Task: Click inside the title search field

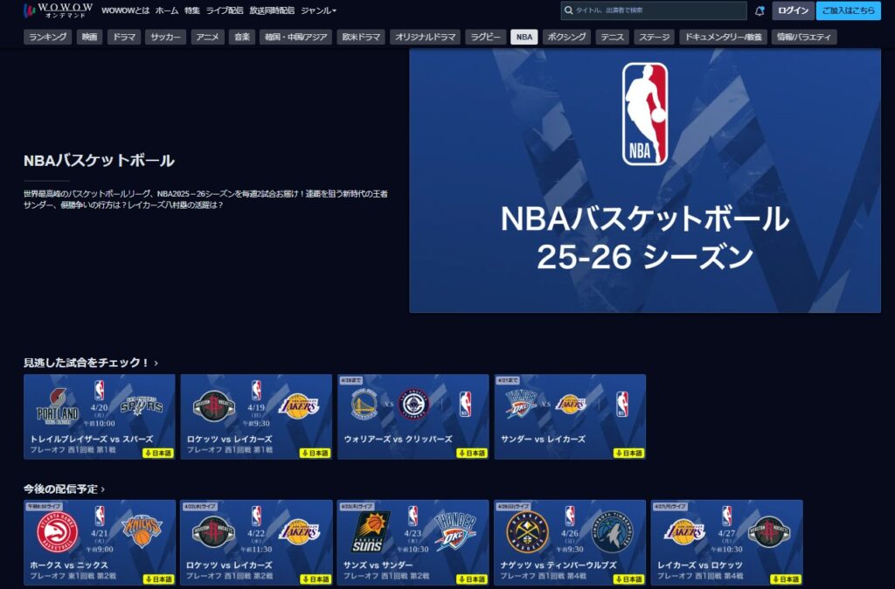Action: click(x=647, y=10)
